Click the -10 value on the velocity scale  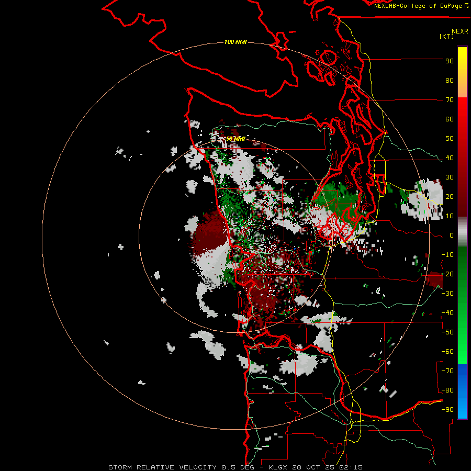tap(447, 255)
